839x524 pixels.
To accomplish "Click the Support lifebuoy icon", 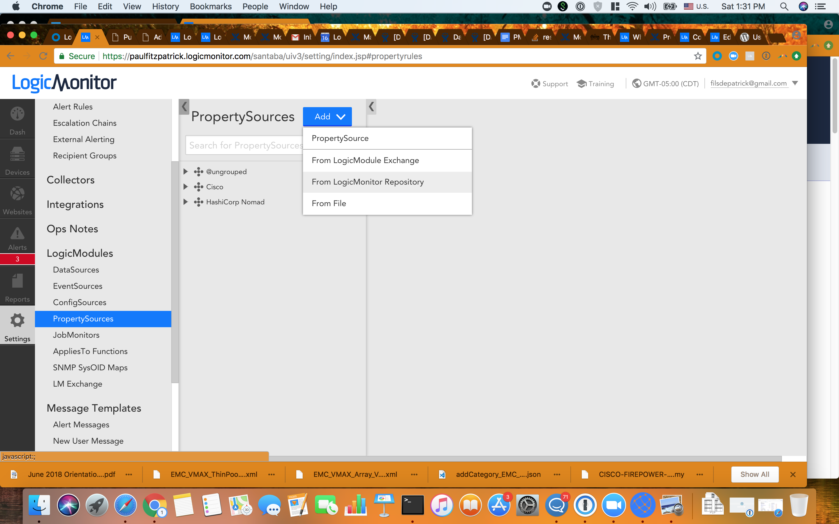I will [x=535, y=84].
